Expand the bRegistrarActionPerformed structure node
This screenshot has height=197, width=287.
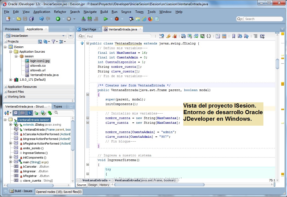click(11, 143)
